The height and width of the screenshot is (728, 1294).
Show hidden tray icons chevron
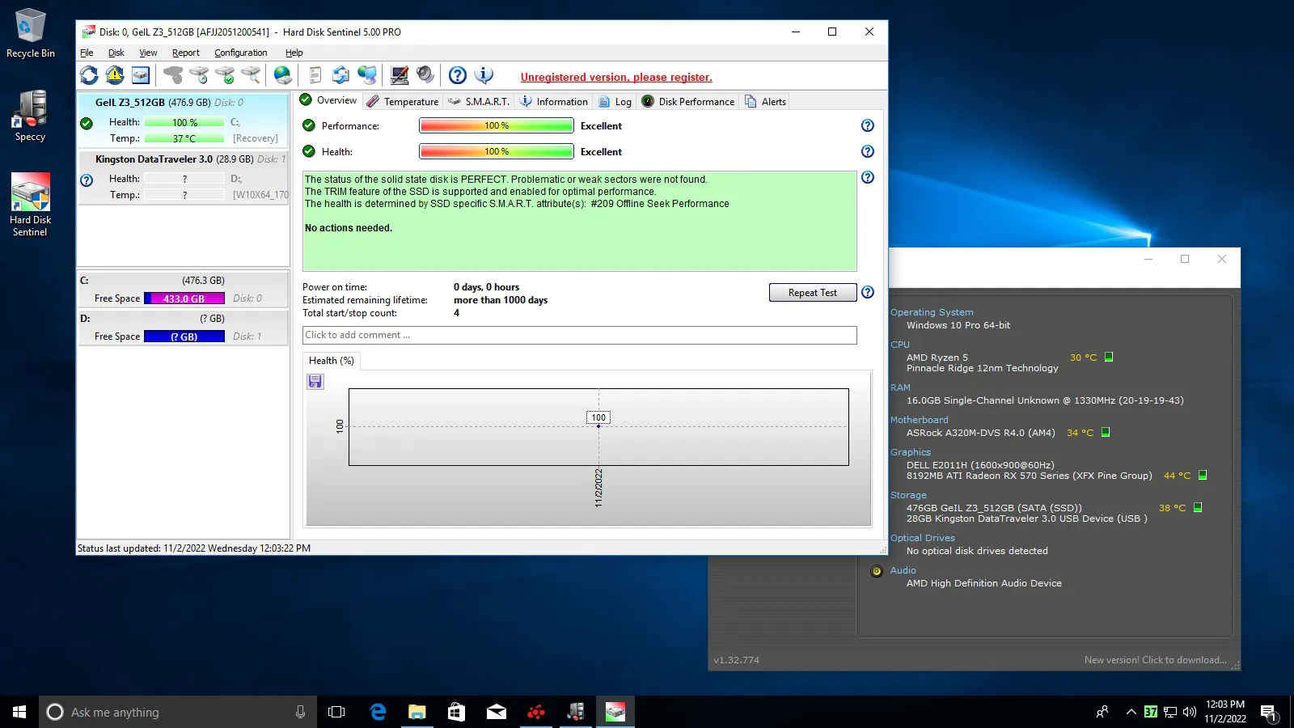(1131, 712)
